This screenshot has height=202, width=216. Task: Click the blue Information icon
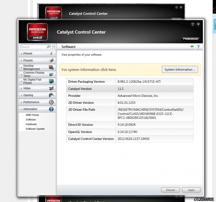(x=51, y=109)
